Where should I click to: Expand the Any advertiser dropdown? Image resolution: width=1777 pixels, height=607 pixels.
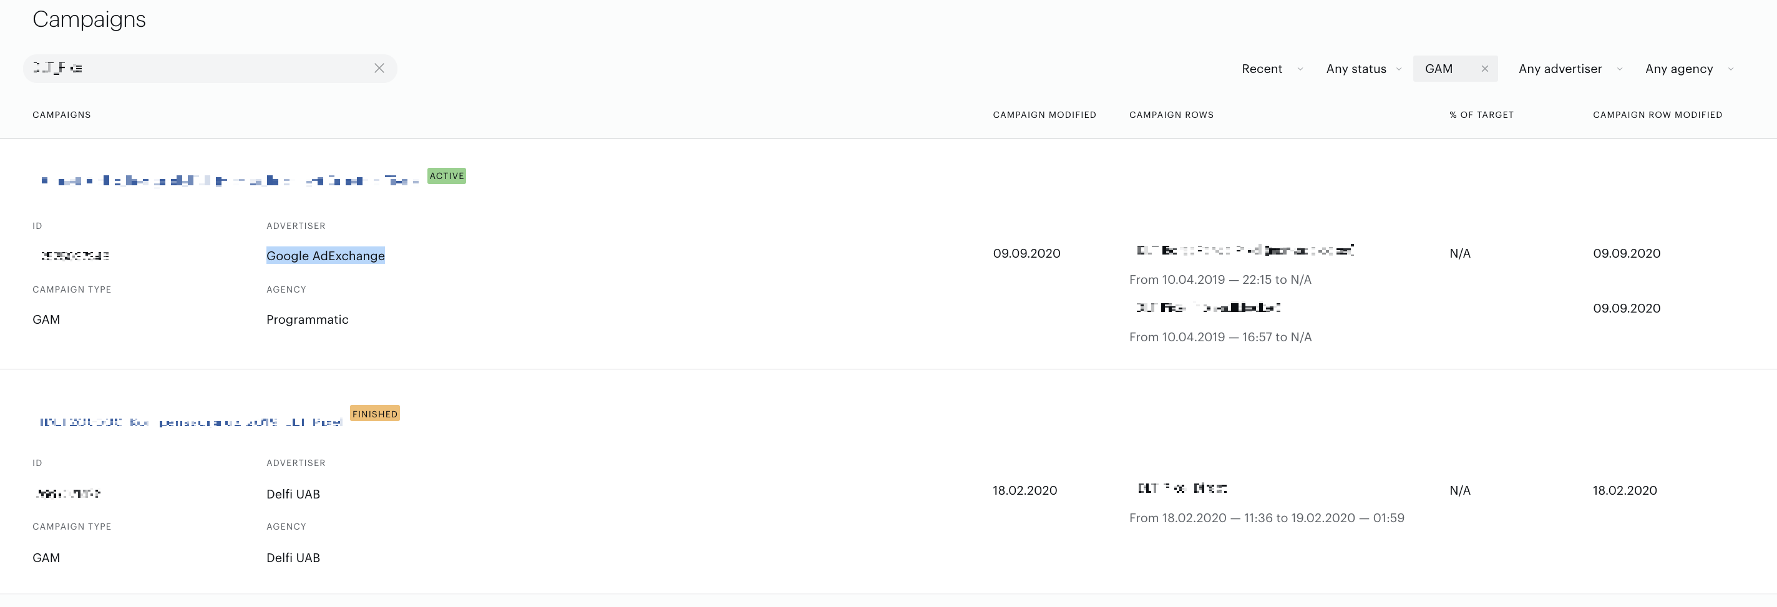tap(1569, 69)
